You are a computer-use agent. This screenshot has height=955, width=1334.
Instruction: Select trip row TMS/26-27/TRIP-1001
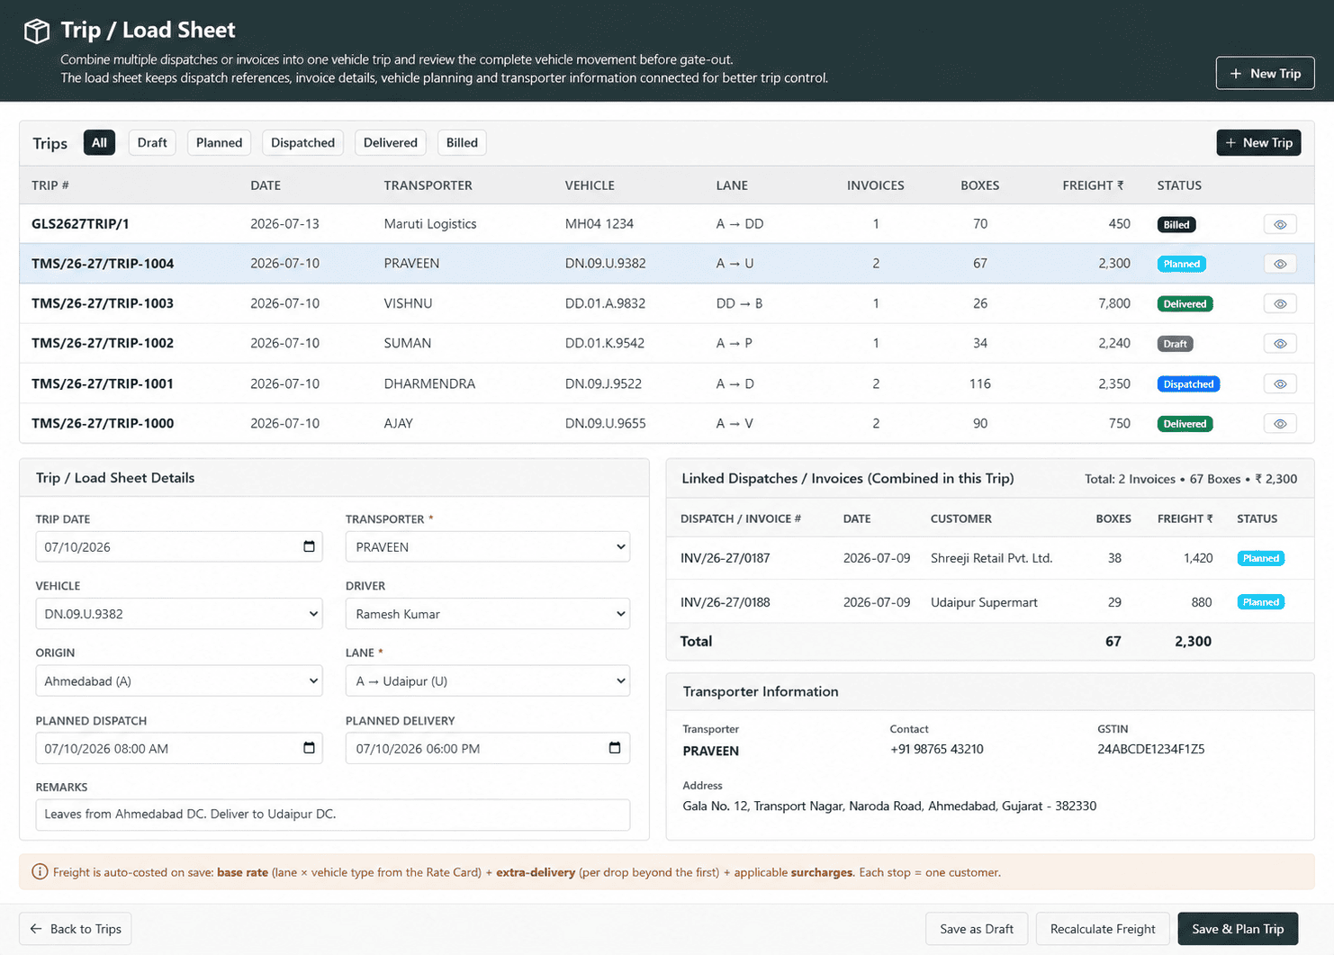point(667,383)
